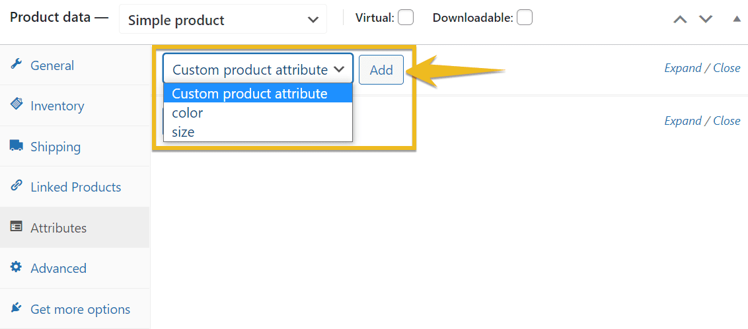
Task: Click the Add attribute button
Action: click(381, 69)
